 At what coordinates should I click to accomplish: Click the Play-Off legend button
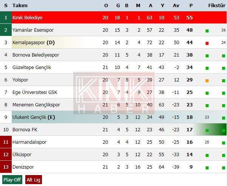tap(12, 180)
